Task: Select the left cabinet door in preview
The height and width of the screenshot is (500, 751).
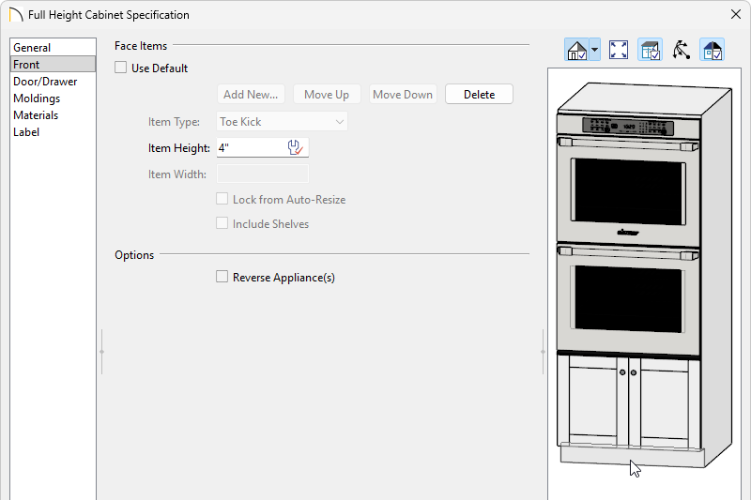Action: coord(593,400)
